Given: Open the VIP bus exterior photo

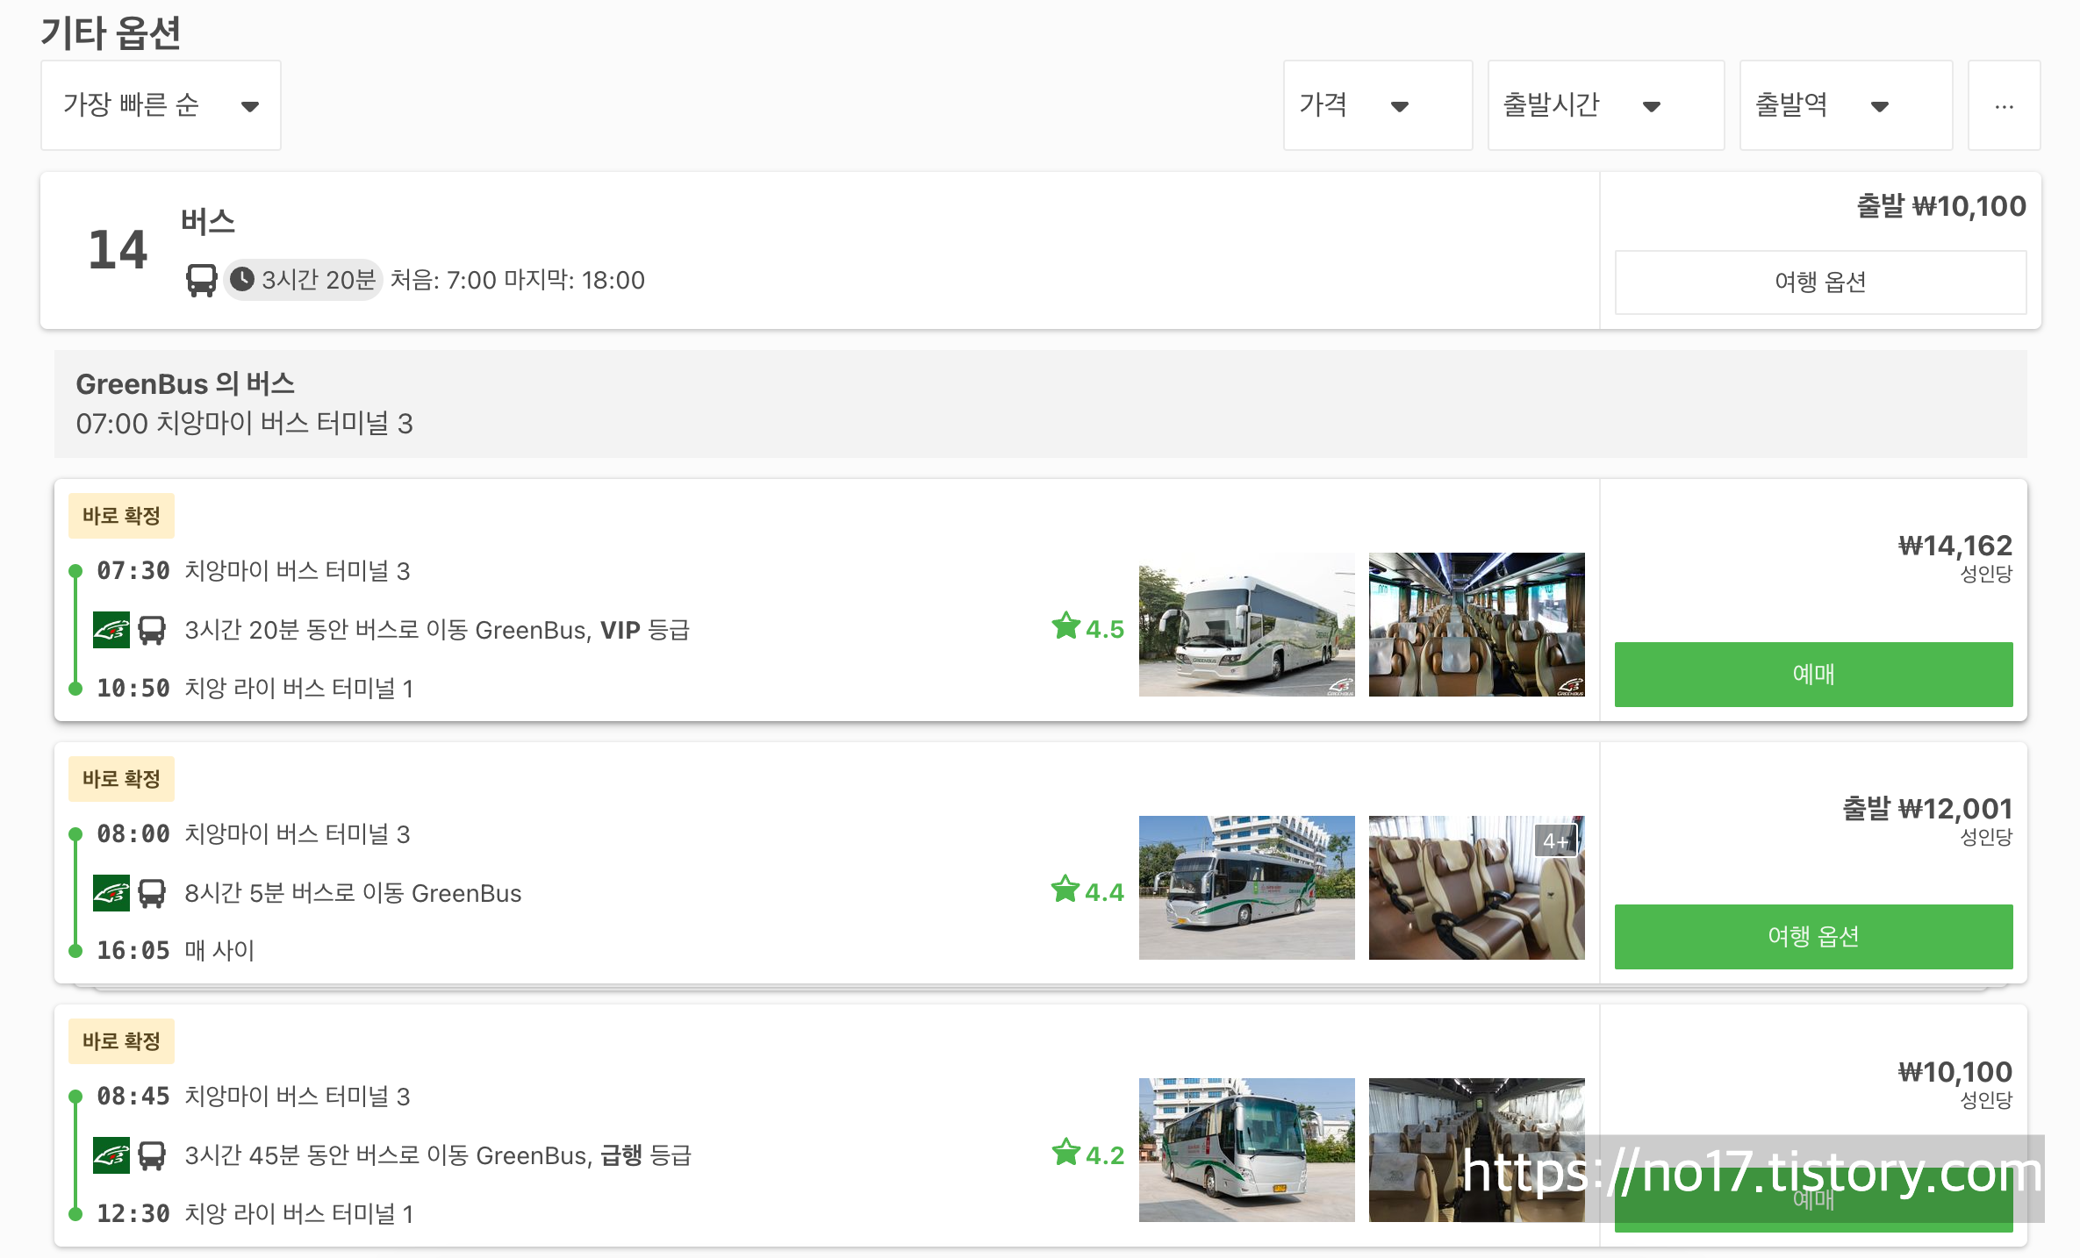Looking at the screenshot, I should click(x=1246, y=625).
